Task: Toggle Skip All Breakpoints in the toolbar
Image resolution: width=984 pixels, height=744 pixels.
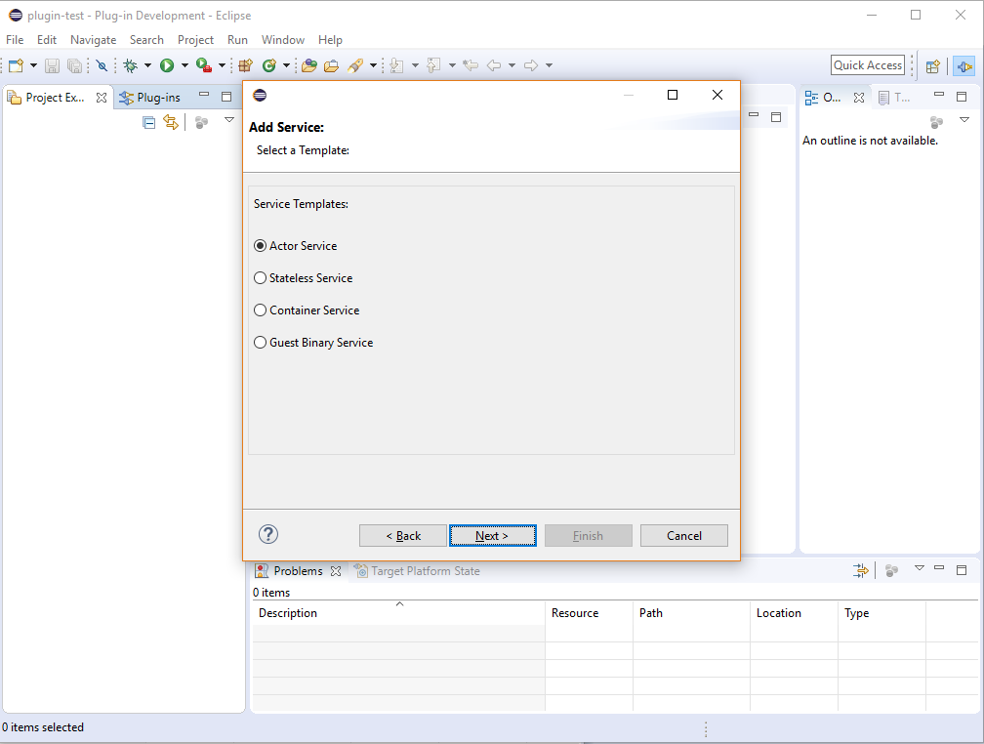Action: [x=102, y=64]
